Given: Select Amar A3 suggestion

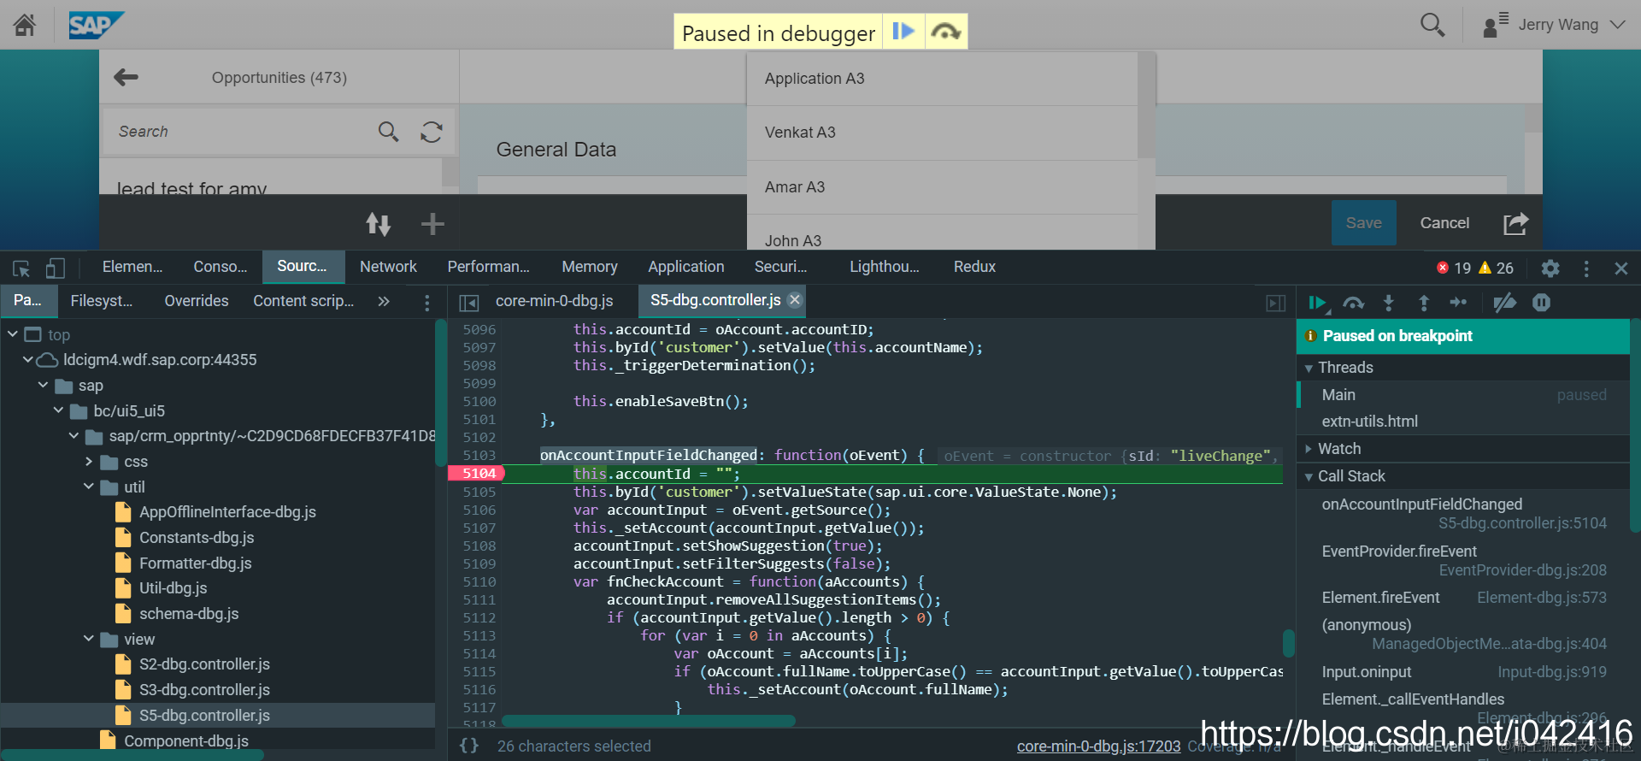Looking at the screenshot, I should coord(942,187).
